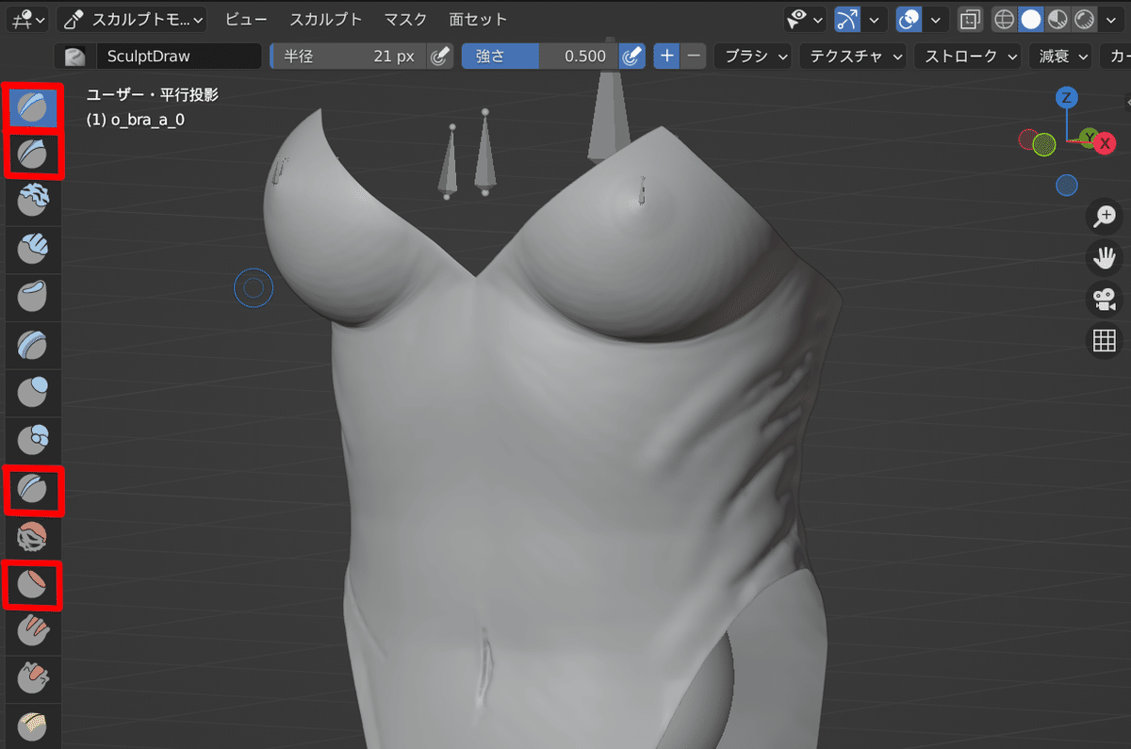The image size is (1131, 749).
Task: Select the Clay brush tool
Action: tap(33, 200)
